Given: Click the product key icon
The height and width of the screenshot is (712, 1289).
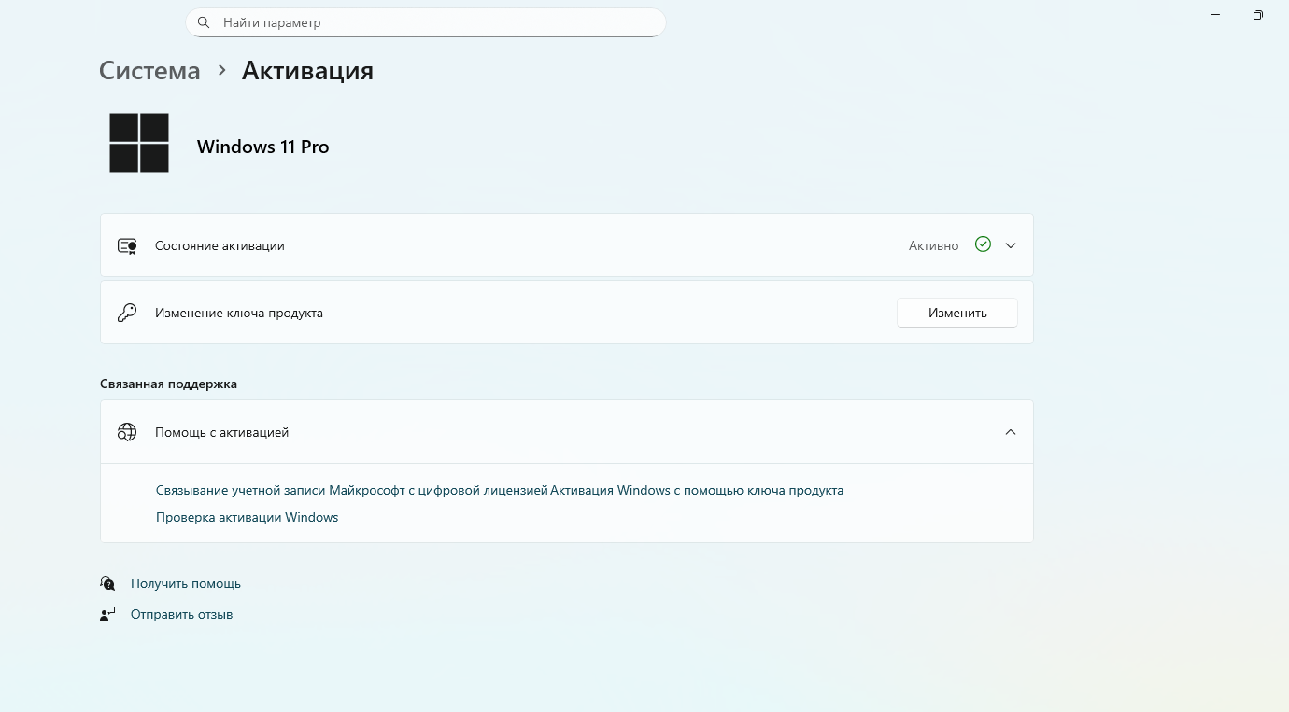Looking at the screenshot, I should point(127,313).
